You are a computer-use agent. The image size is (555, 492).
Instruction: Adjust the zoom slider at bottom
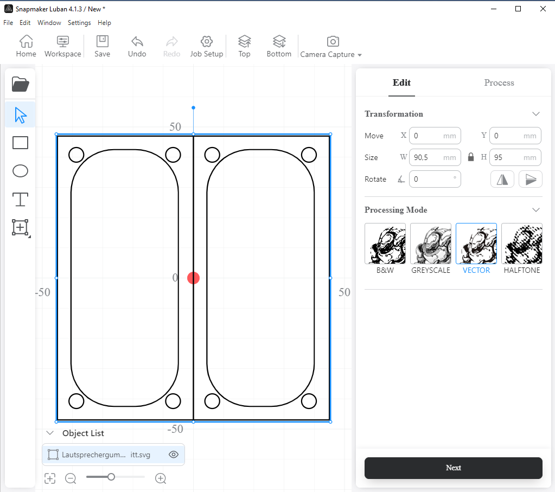[x=114, y=478]
